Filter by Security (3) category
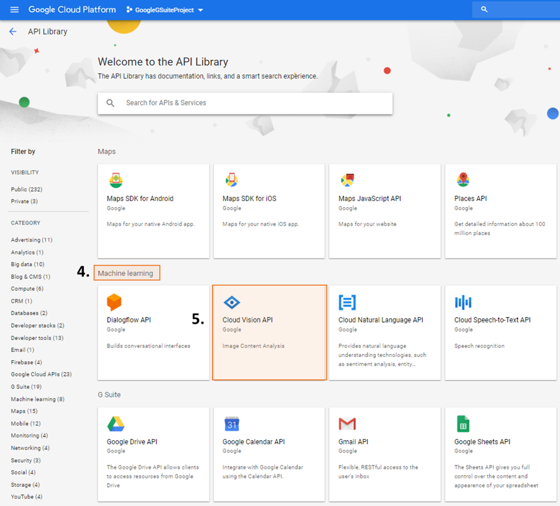 (25, 461)
